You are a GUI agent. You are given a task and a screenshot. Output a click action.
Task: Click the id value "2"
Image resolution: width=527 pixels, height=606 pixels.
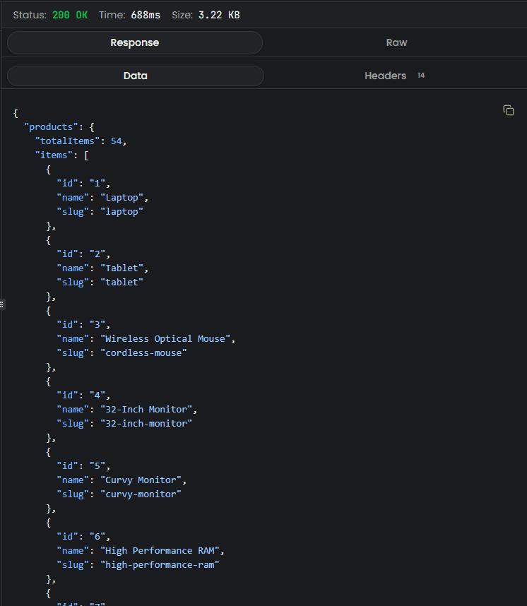(97, 254)
